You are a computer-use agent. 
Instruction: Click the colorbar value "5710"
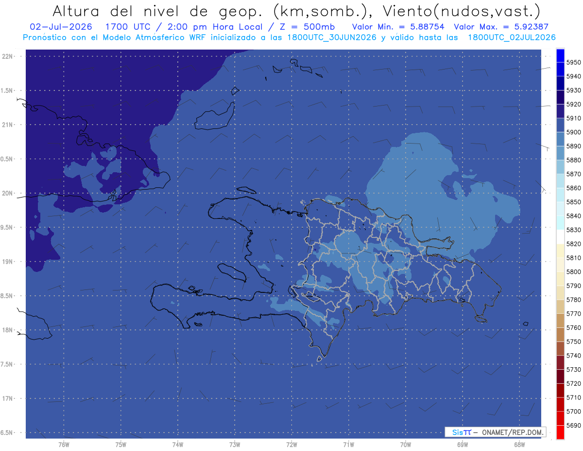coord(574,397)
